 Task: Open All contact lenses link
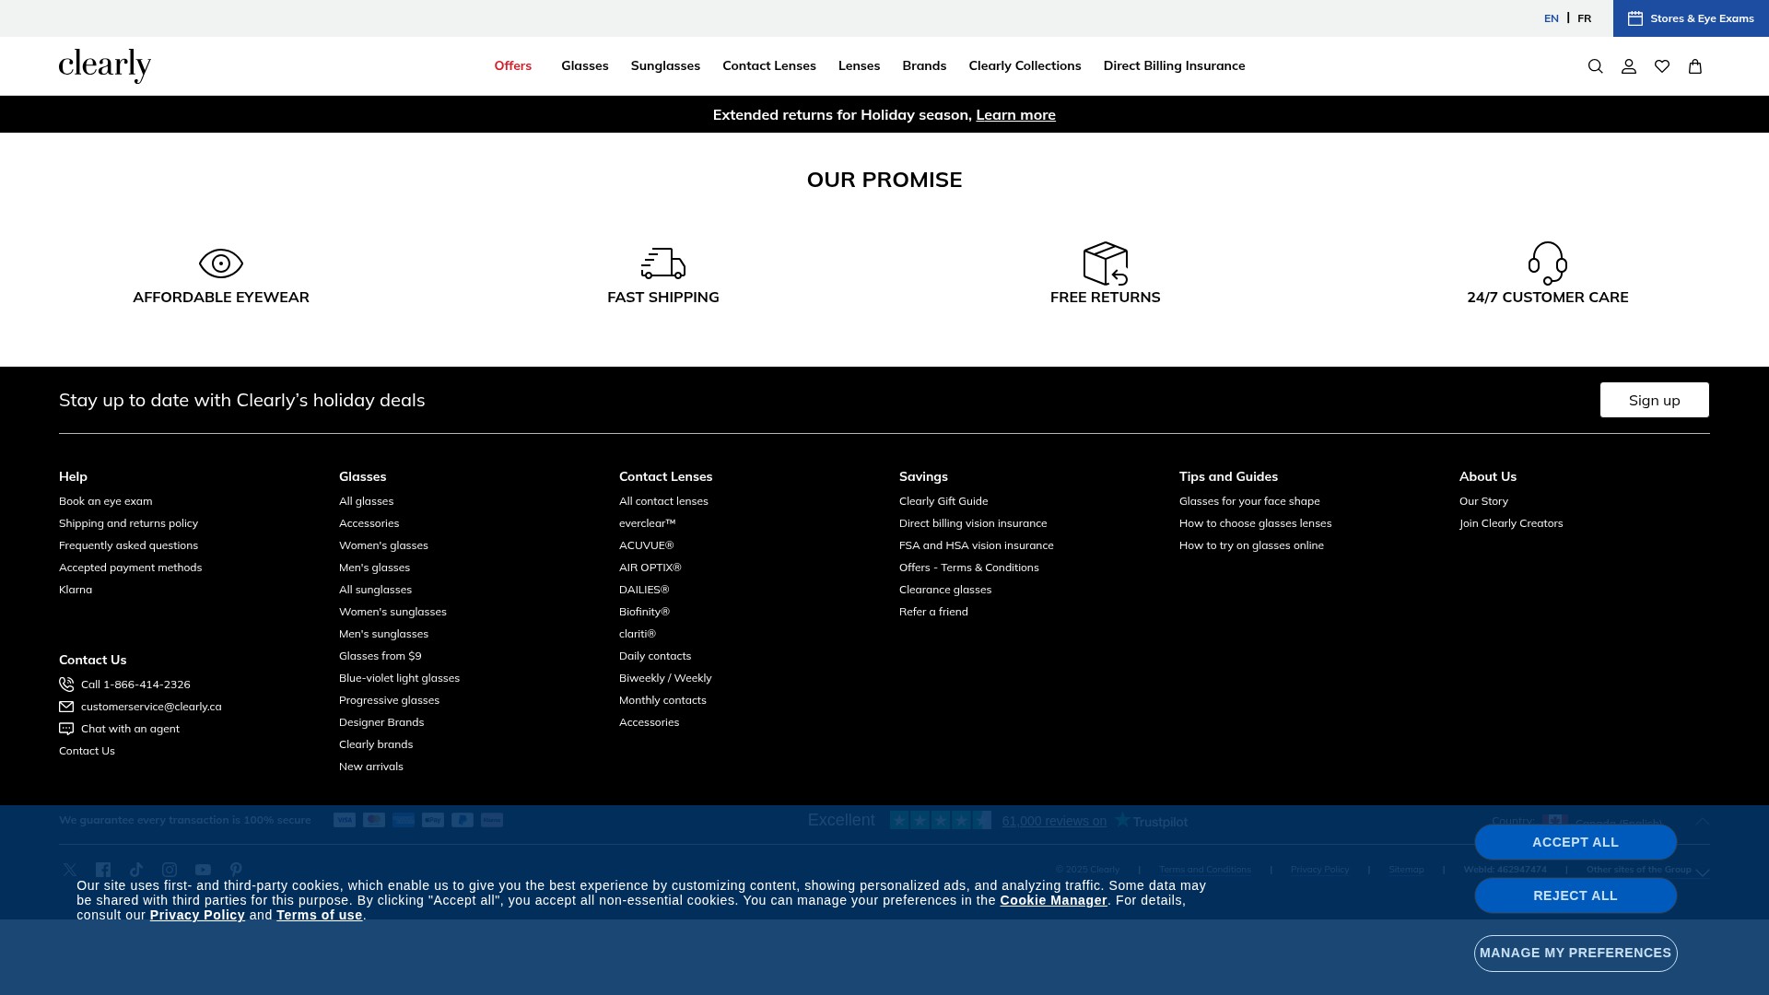click(x=663, y=501)
